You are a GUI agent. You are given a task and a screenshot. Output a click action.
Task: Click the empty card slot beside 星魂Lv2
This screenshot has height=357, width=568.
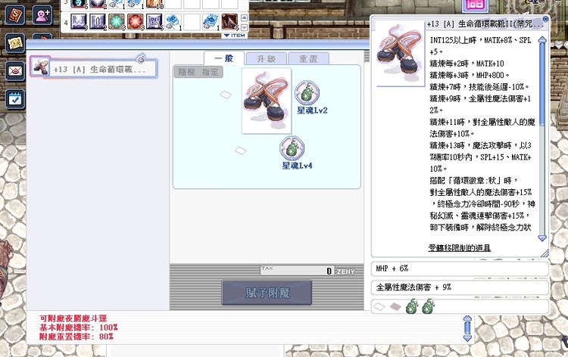(226, 95)
